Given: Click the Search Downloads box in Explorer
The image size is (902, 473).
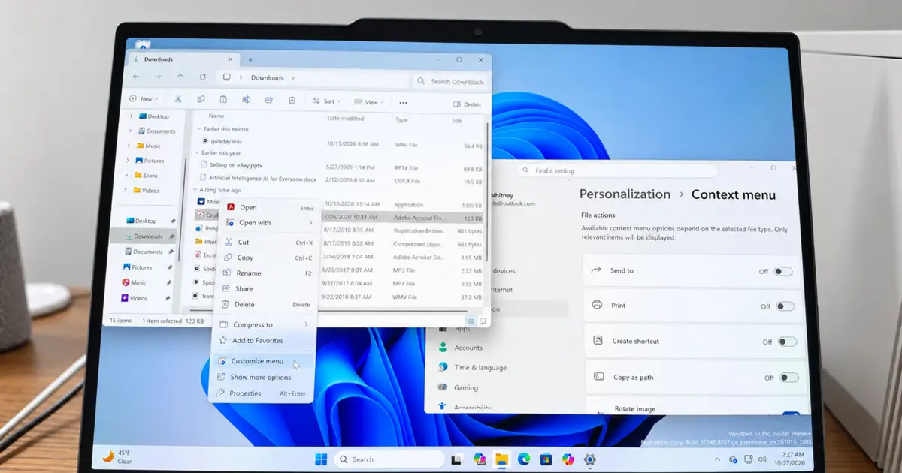Looking at the screenshot, I should tap(450, 81).
